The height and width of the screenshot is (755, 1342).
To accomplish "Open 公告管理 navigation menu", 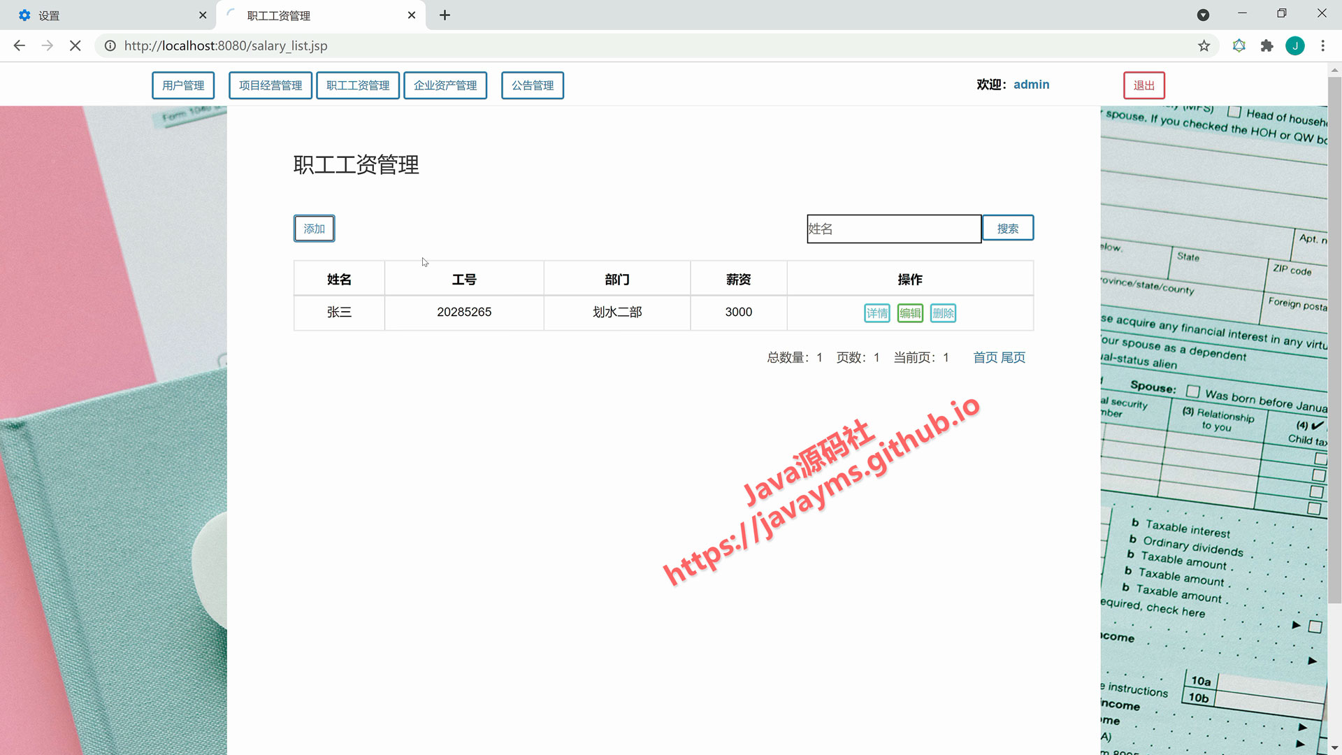I will pyautogui.click(x=533, y=85).
